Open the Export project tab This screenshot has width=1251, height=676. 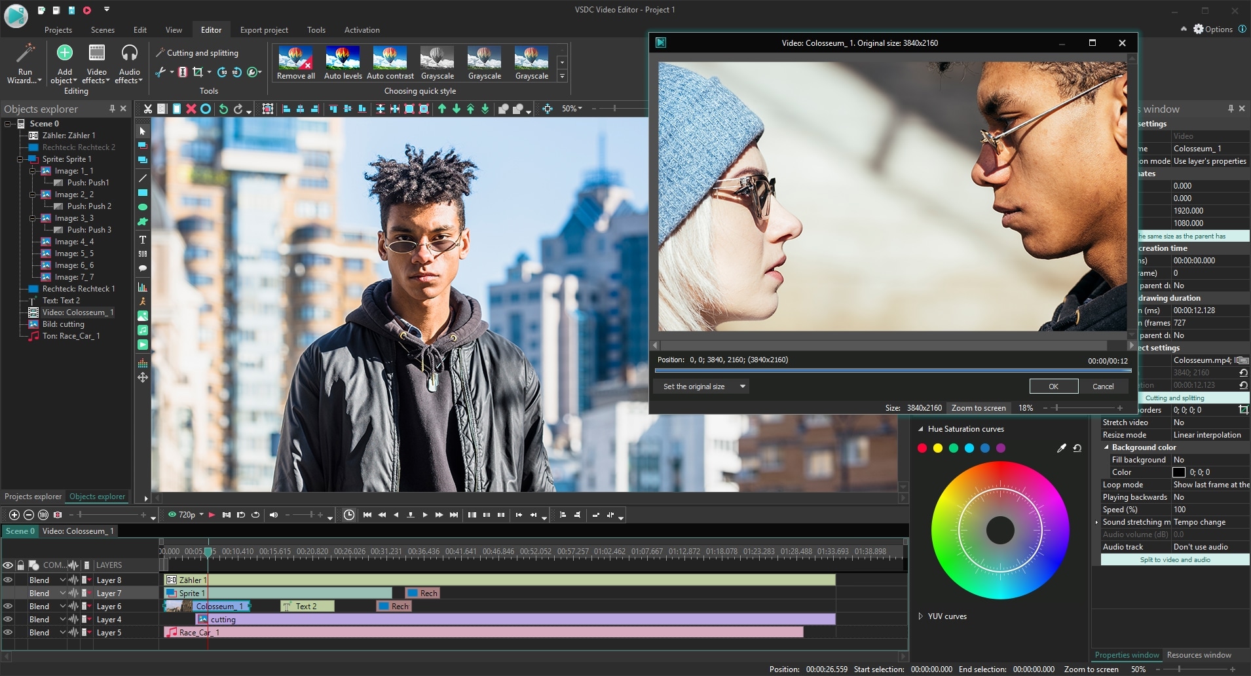tap(264, 30)
